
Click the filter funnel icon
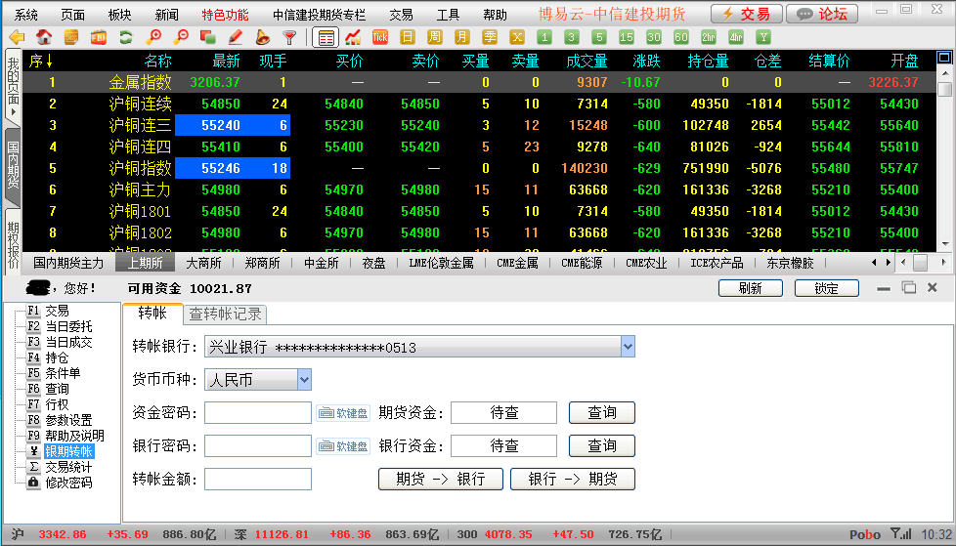coord(289,37)
